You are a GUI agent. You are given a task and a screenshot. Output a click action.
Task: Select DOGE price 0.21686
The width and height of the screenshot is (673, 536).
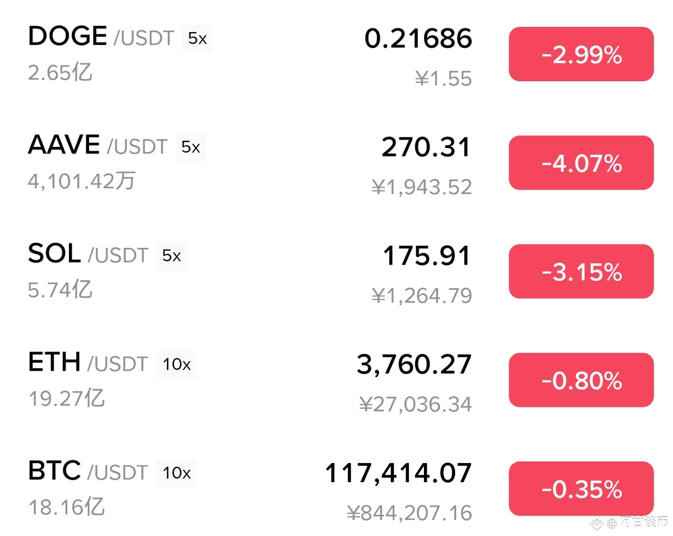point(418,39)
